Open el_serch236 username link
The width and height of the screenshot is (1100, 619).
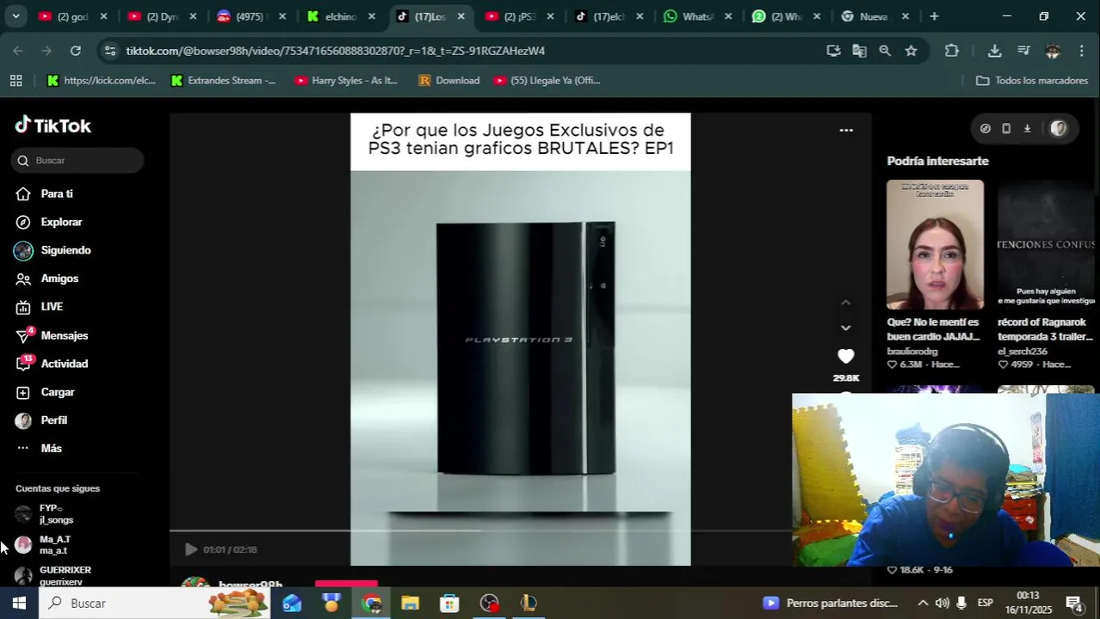1023,352
